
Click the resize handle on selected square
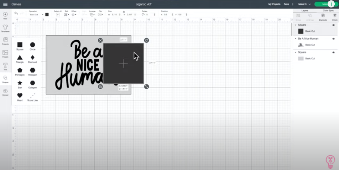tap(146, 87)
